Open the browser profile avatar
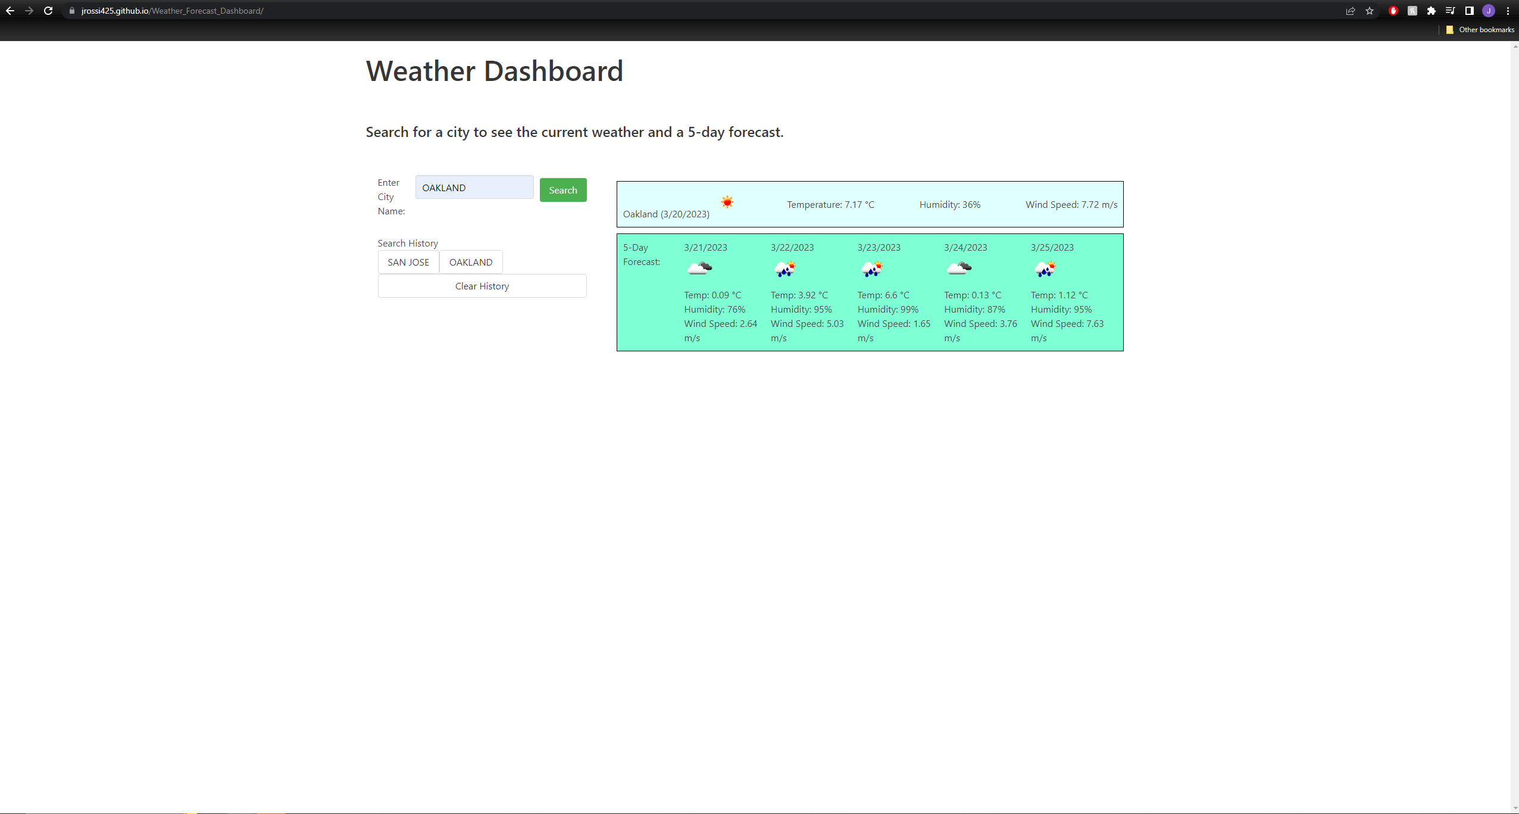 (1488, 11)
